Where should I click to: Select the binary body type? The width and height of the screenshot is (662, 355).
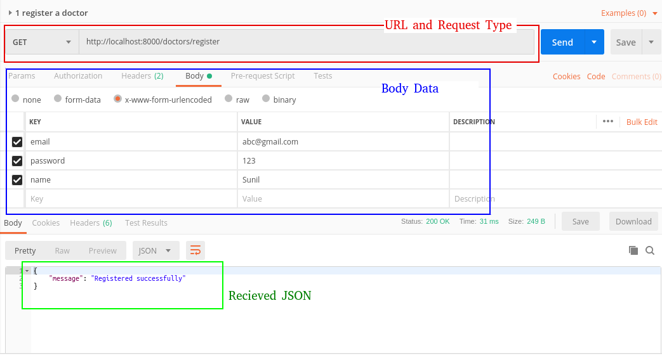coord(265,99)
